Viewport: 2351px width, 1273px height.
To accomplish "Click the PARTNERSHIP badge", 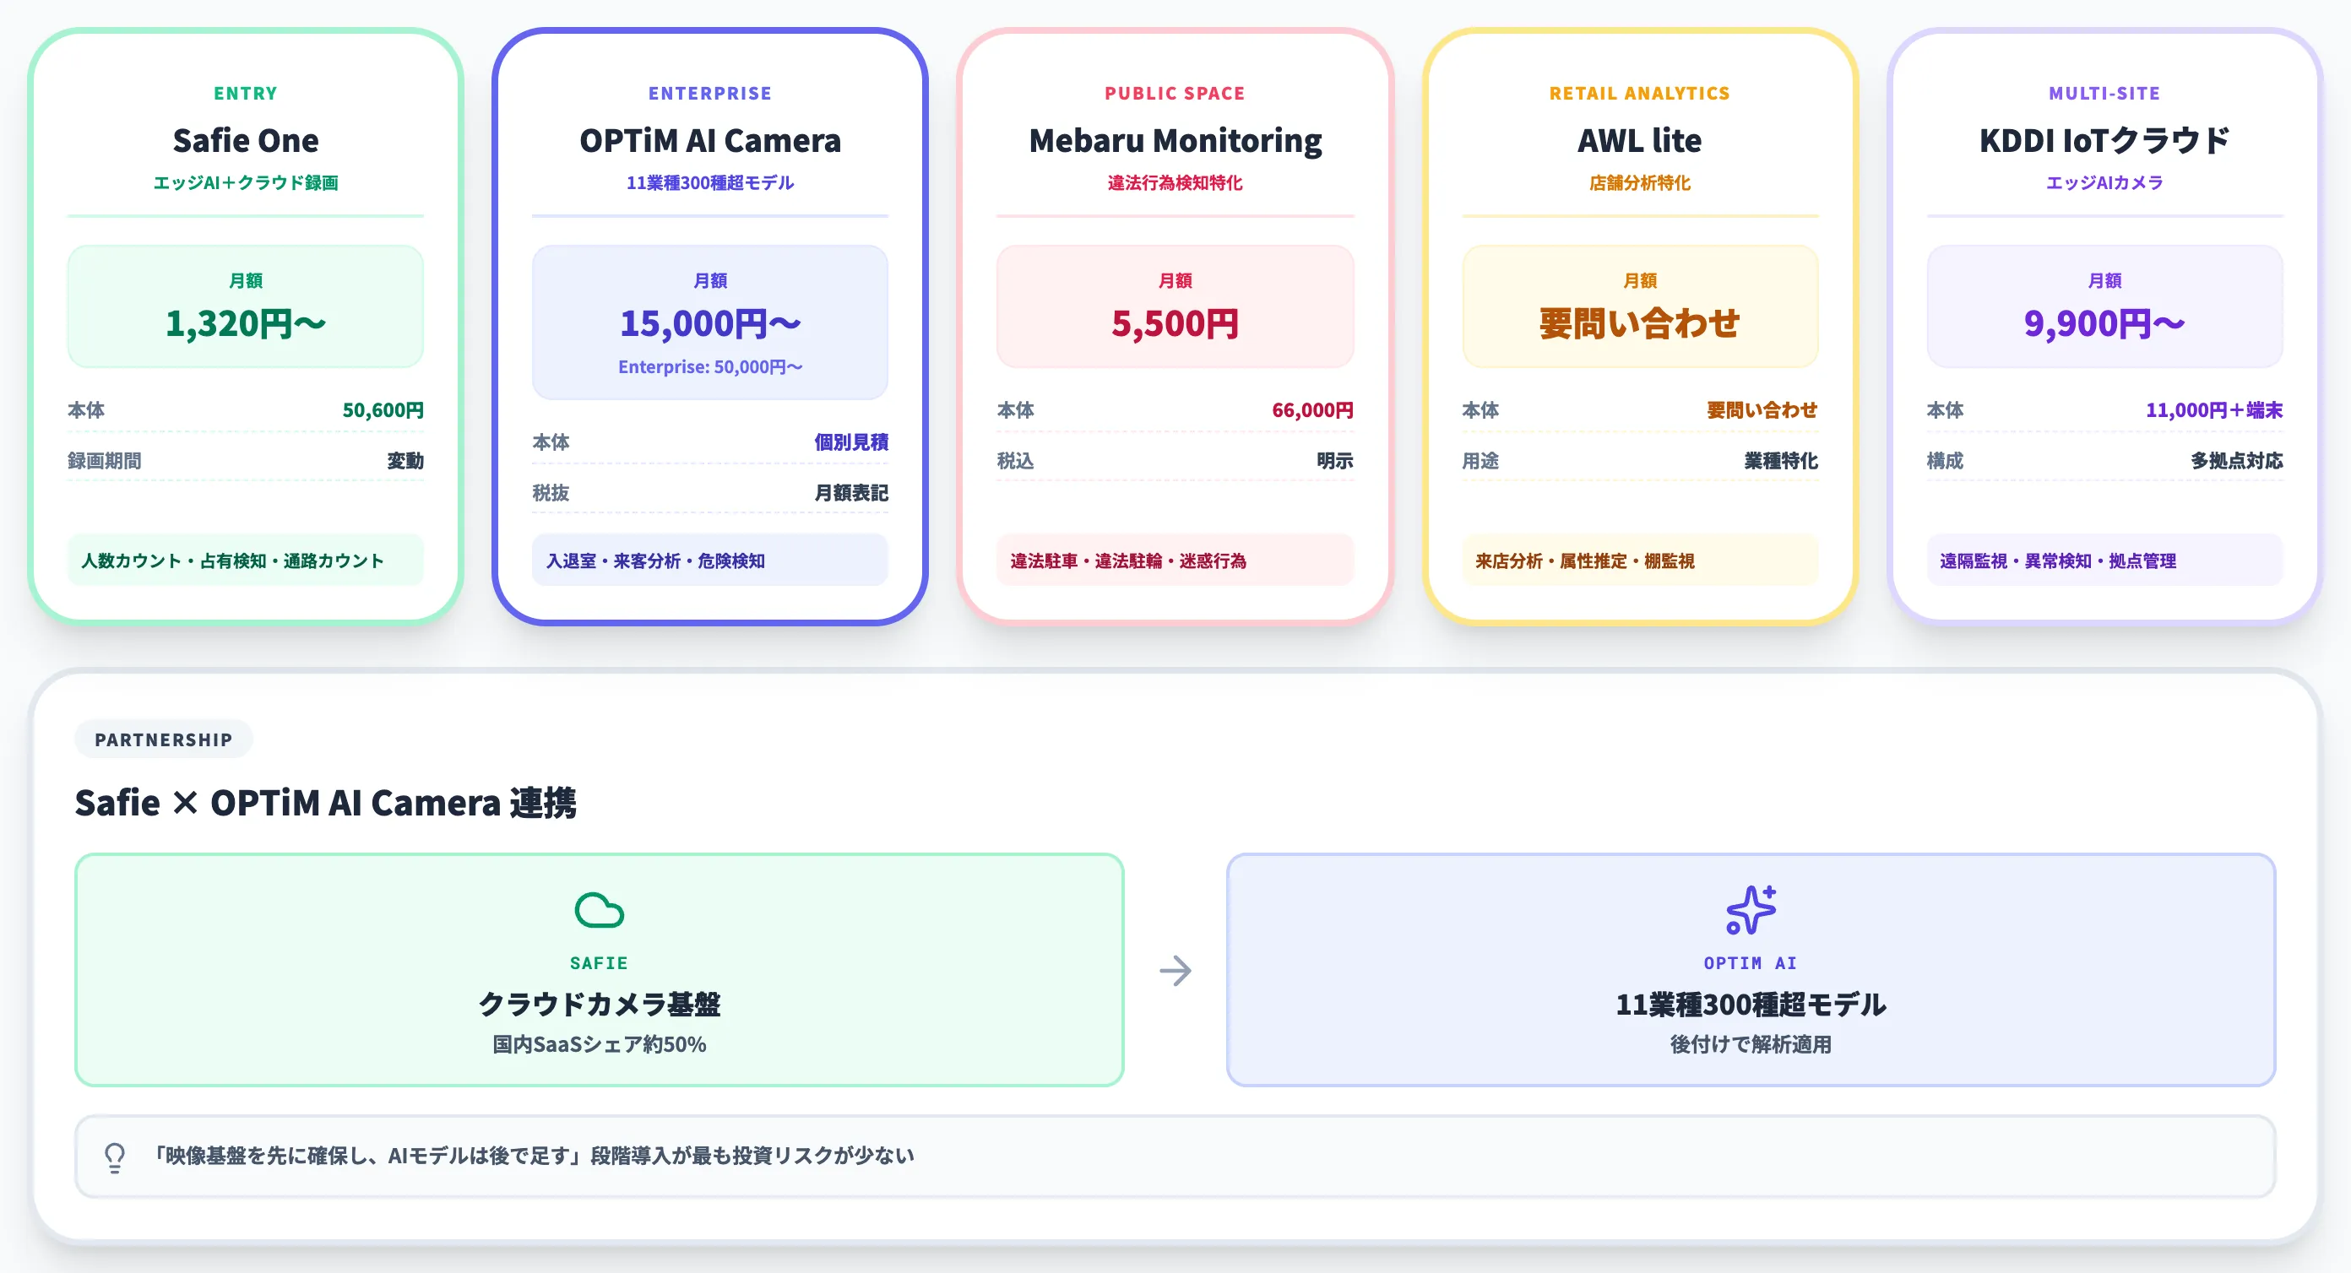I will (x=163, y=739).
